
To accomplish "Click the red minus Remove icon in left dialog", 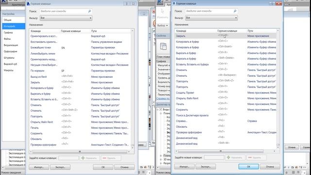I will pos(104,158).
